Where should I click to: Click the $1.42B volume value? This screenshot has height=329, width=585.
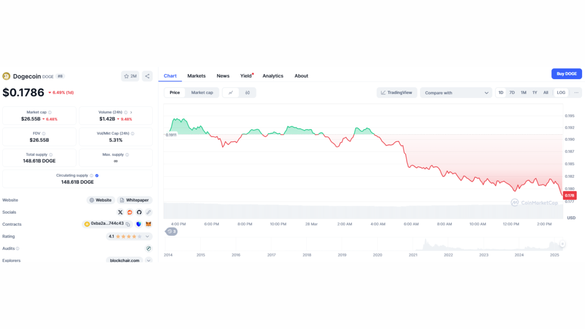coord(107,119)
